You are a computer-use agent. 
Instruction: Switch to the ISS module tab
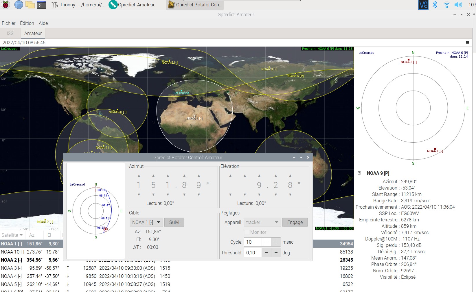click(10, 33)
